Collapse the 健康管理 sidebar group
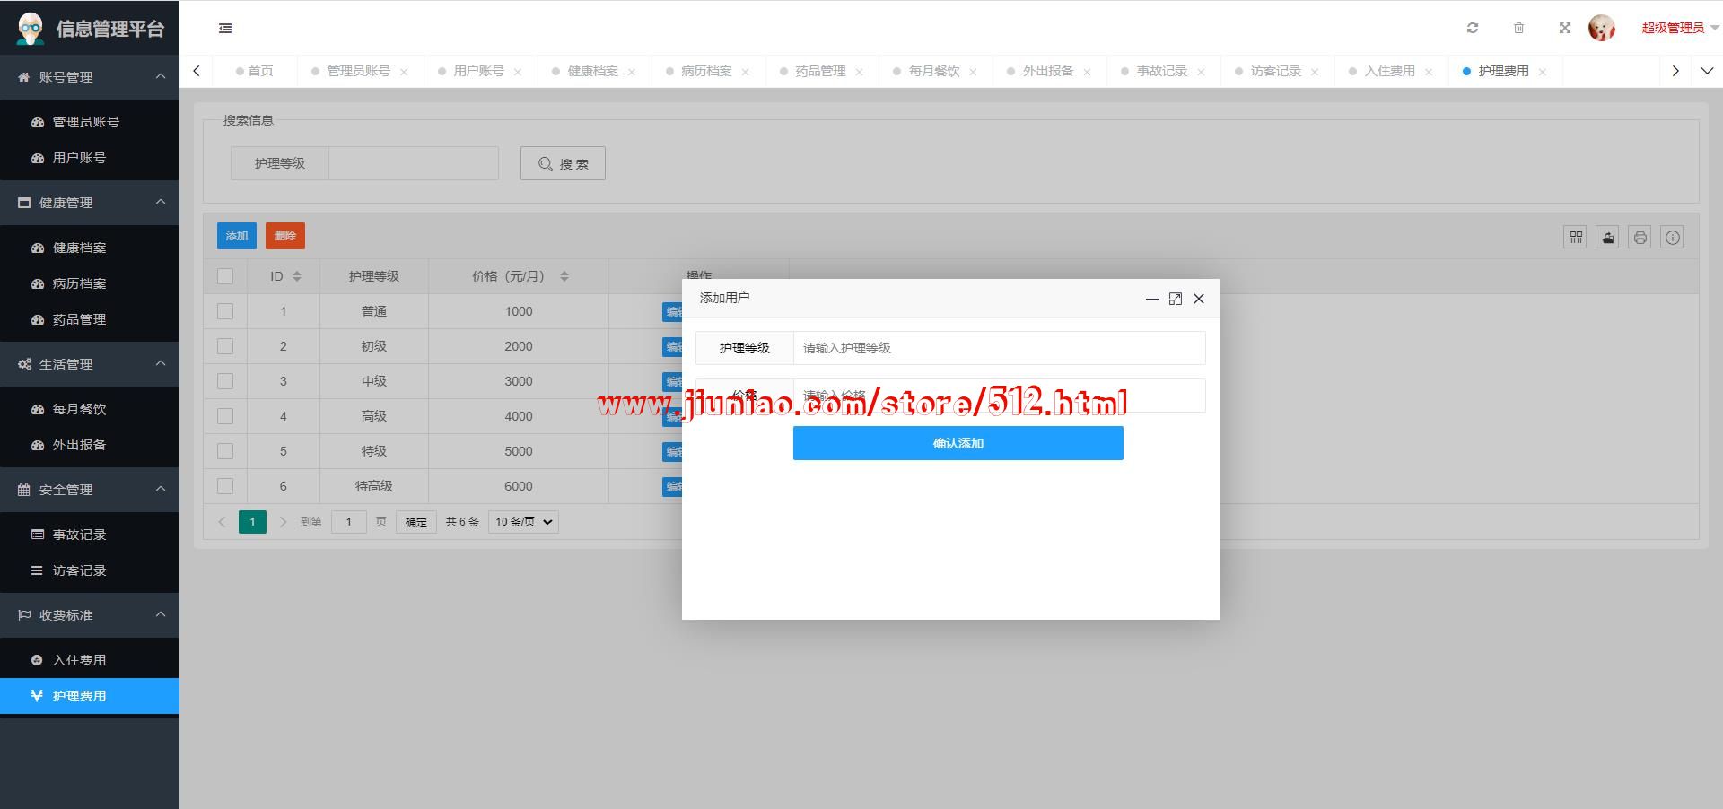Viewport: 1723px width, 809px height. (x=90, y=203)
